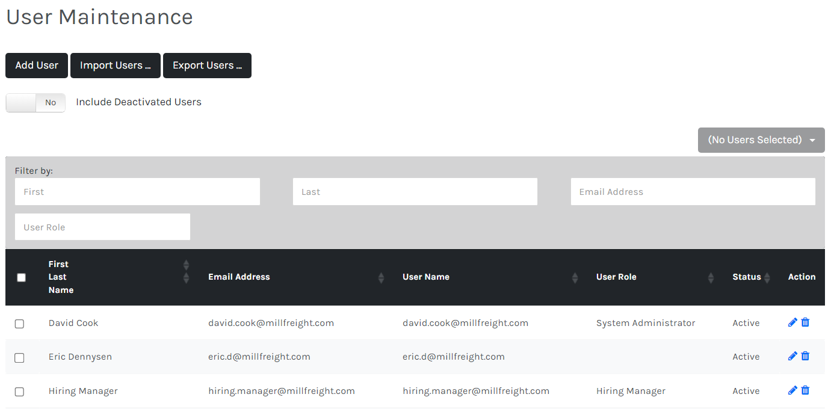Edit David Cook with the pencil icon
Image resolution: width=834 pixels, height=409 pixels.
(x=792, y=322)
